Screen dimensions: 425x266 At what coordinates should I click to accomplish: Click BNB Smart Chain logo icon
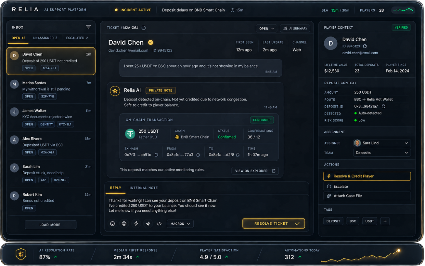[177, 137]
